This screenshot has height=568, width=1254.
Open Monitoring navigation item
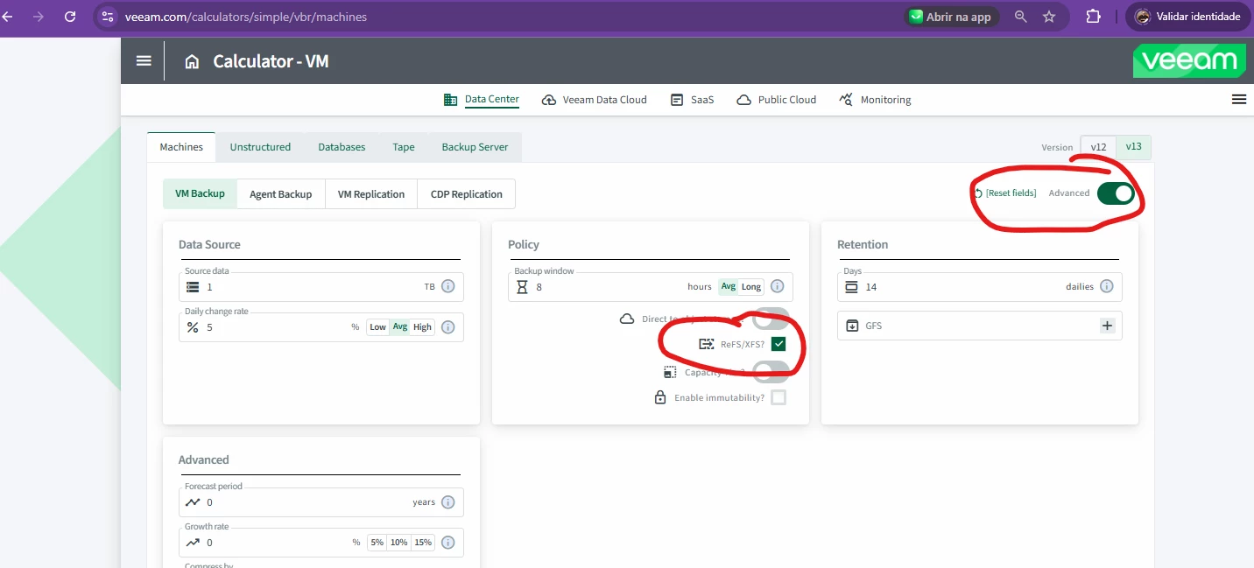(x=875, y=100)
